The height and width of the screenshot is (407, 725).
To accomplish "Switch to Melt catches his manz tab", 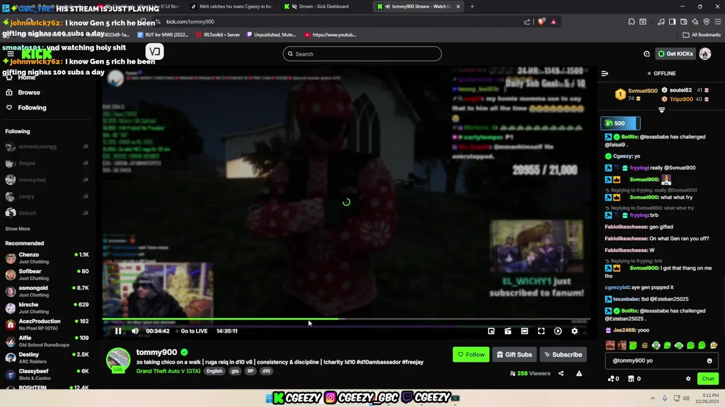I will pyautogui.click(x=231, y=7).
